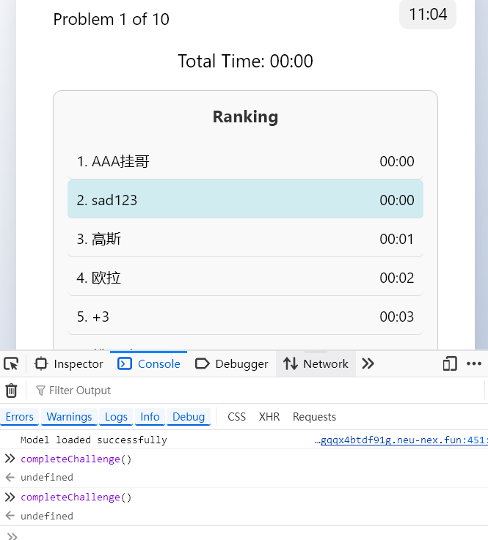Switch to the Inspector tab

pyautogui.click(x=69, y=364)
